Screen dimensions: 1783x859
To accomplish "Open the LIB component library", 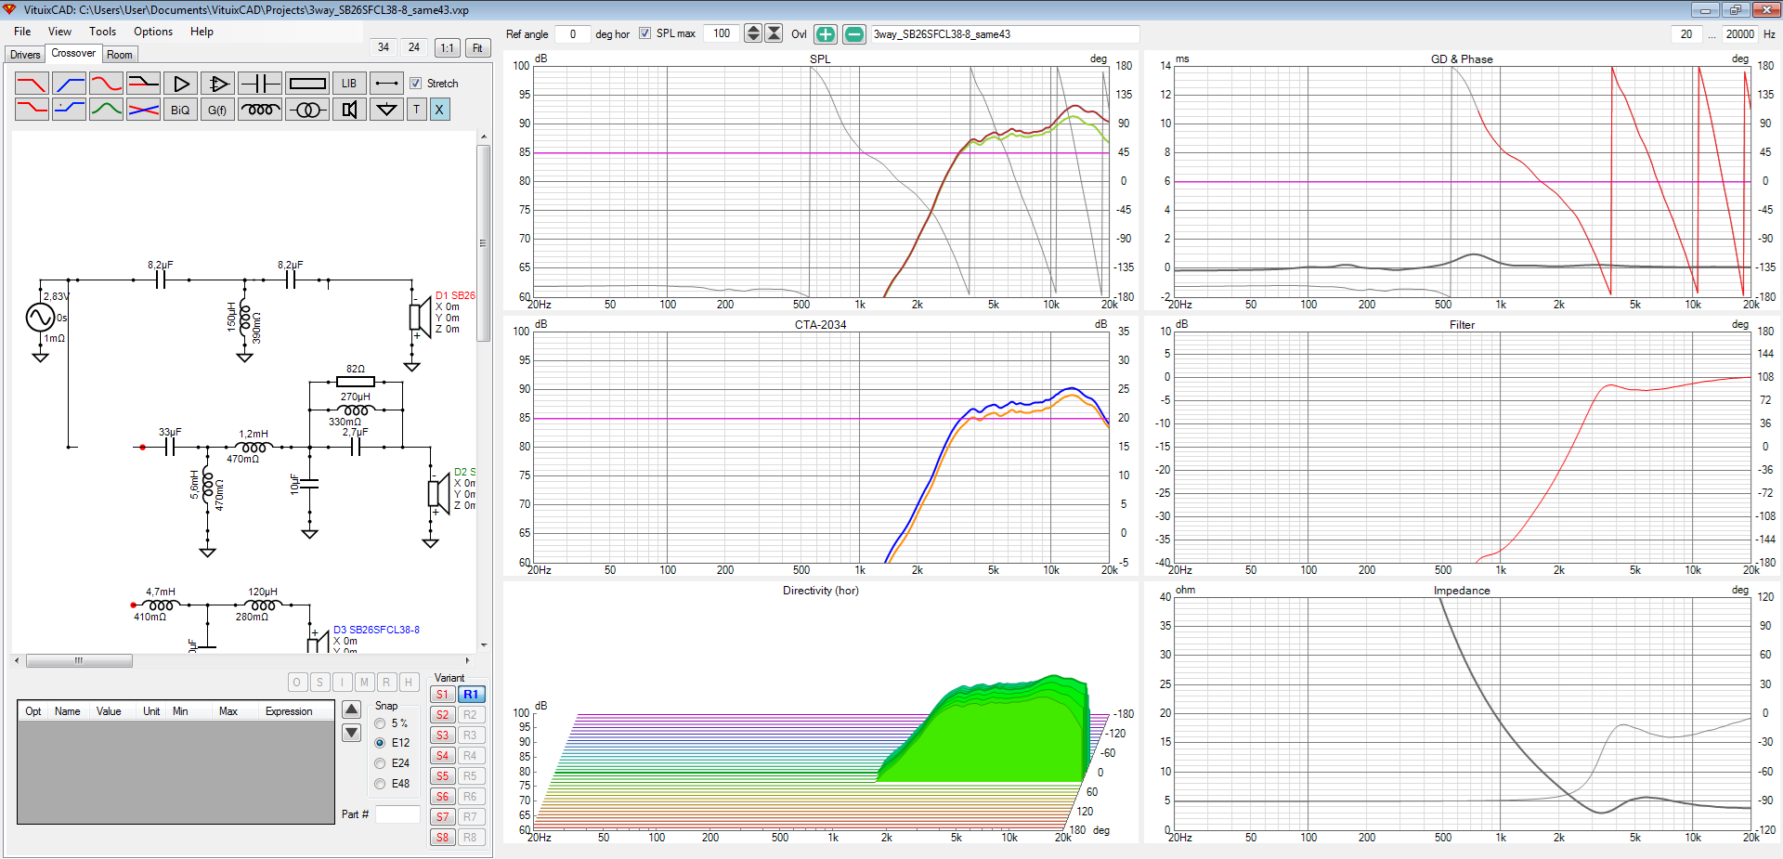I will tap(348, 84).
